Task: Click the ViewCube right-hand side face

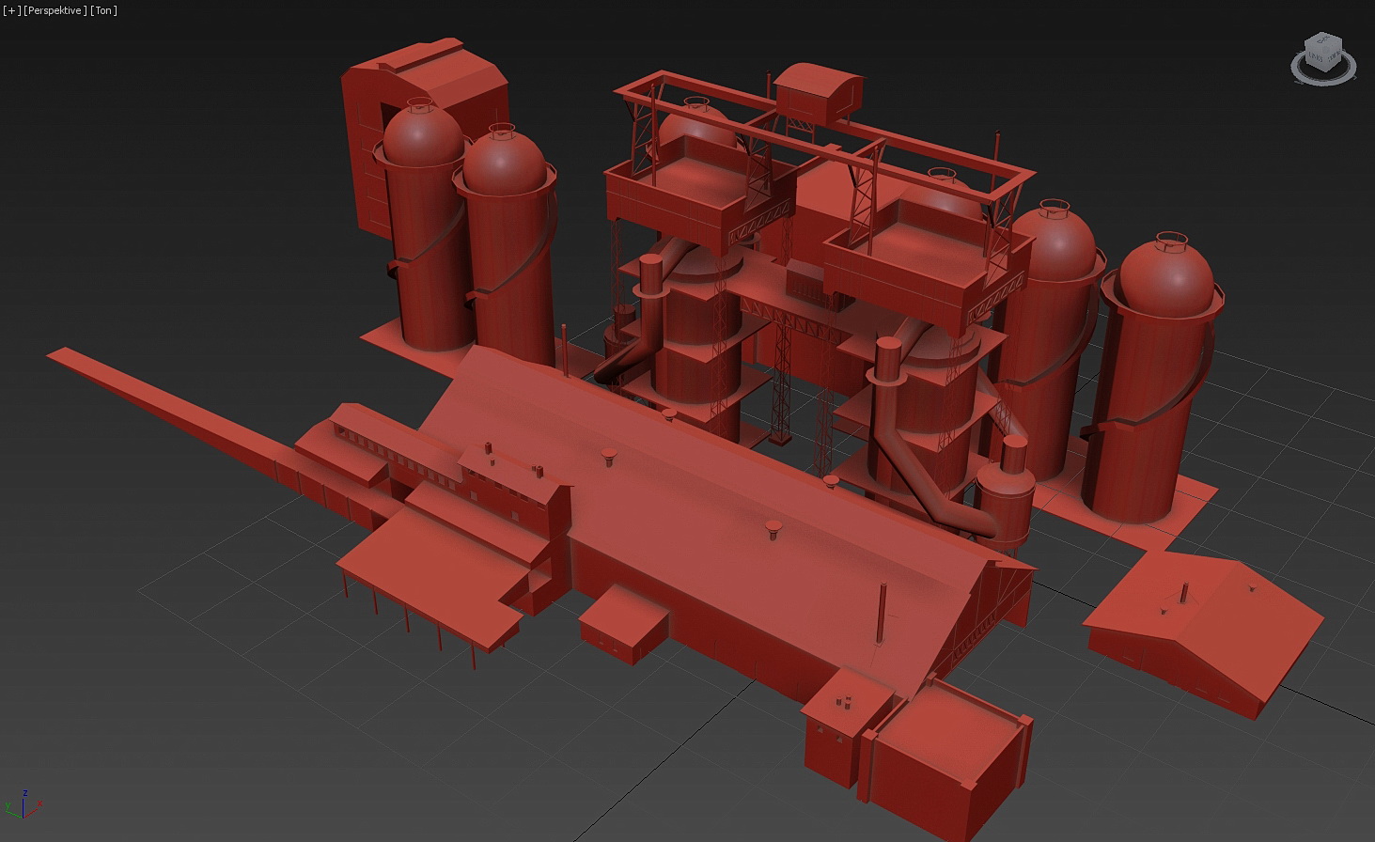Action: tap(1335, 56)
